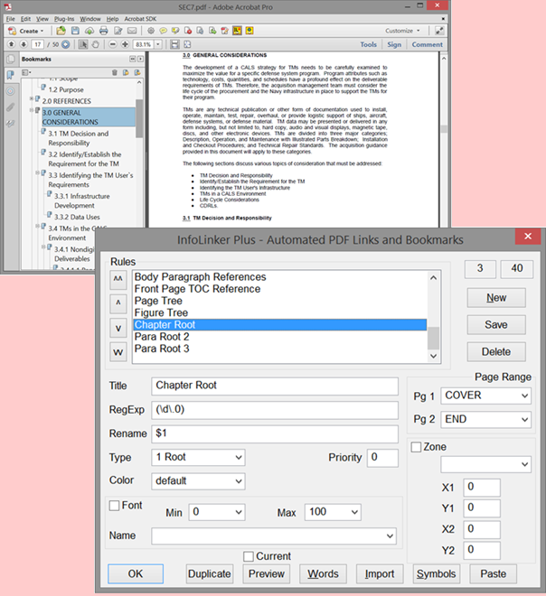Select Para Root 2 in Rules list
Screen dimensions: 546x596
[279, 337]
